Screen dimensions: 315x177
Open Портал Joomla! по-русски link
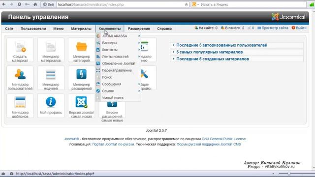(113, 144)
